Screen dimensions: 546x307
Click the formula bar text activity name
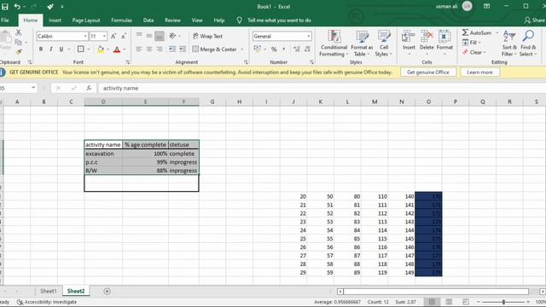click(x=120, y=88)
